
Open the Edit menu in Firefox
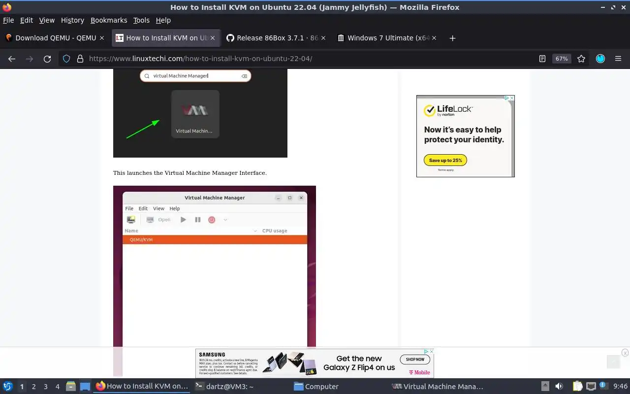(27, 20)
